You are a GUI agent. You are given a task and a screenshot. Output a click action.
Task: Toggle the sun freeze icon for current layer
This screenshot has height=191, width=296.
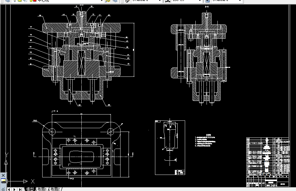(x=20, y=1)
